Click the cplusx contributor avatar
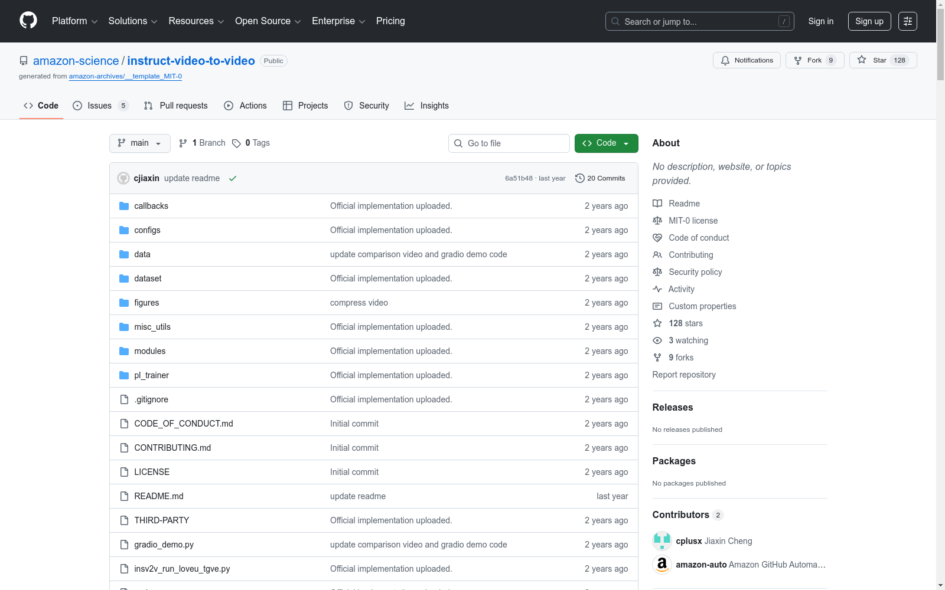 [662, 541]
